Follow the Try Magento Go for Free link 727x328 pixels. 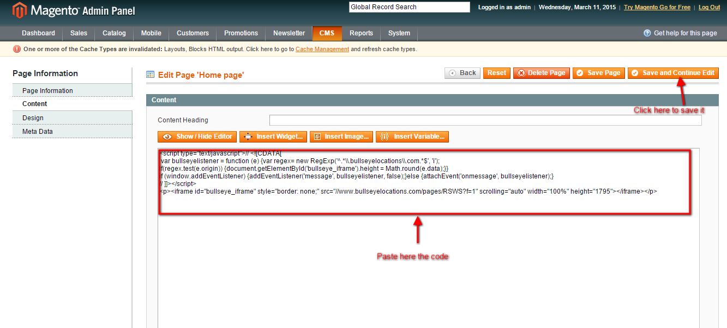point(657,7)
